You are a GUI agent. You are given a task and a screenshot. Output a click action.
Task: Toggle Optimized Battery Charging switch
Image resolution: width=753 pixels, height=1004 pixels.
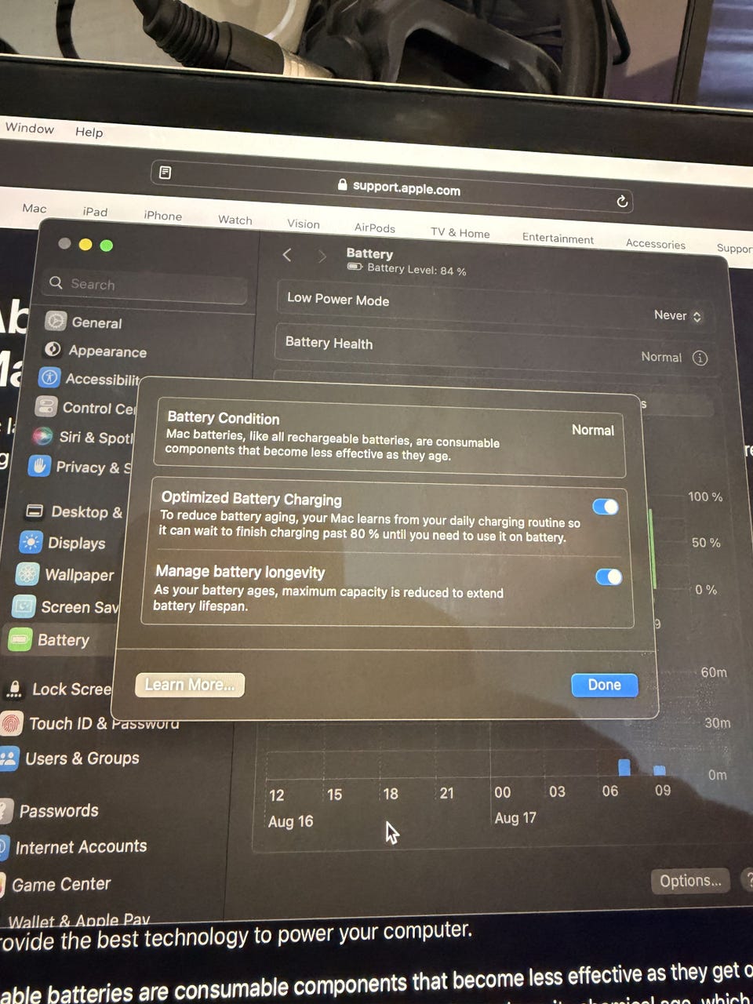click(606, 506)
